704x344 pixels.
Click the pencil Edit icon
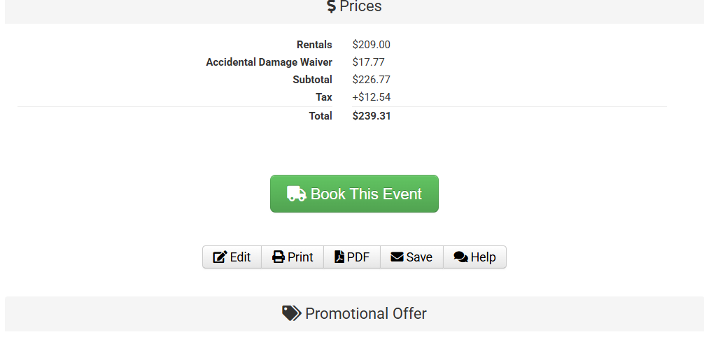[x=220, y=257]
